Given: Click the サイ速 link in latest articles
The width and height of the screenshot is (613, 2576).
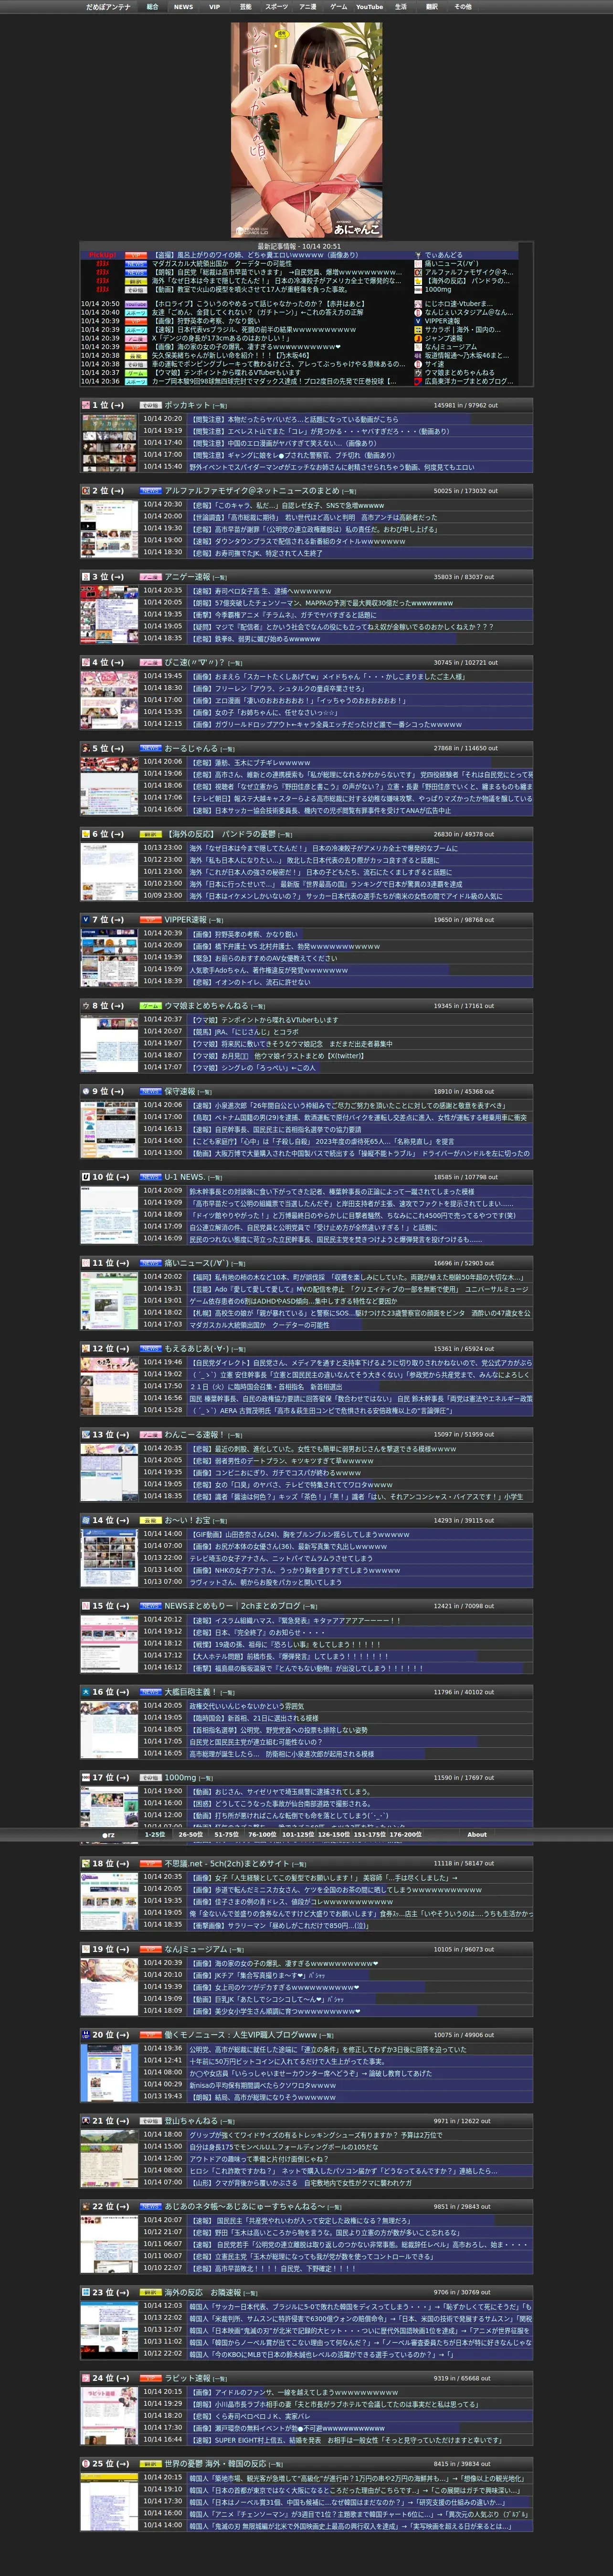Looking at the screenshot, I should point(434,364).
